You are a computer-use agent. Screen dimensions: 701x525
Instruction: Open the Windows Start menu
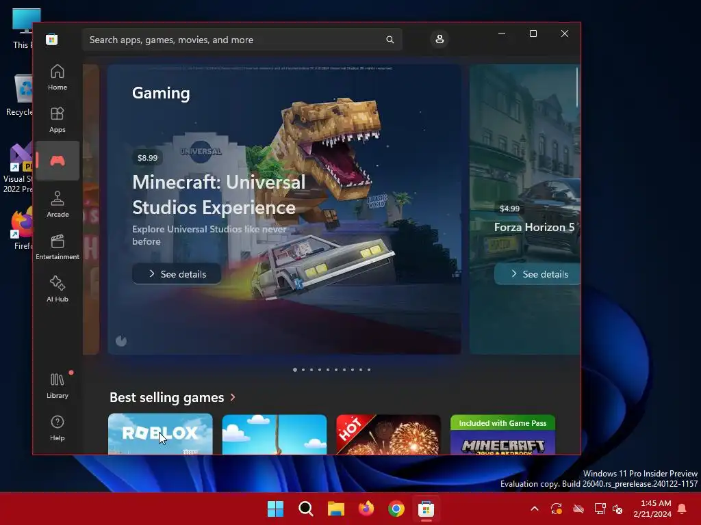275,509
